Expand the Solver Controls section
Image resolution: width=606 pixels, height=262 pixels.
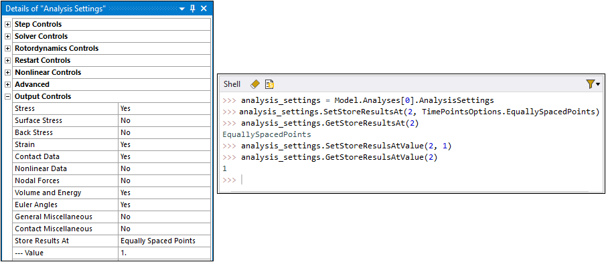(7, 36)
